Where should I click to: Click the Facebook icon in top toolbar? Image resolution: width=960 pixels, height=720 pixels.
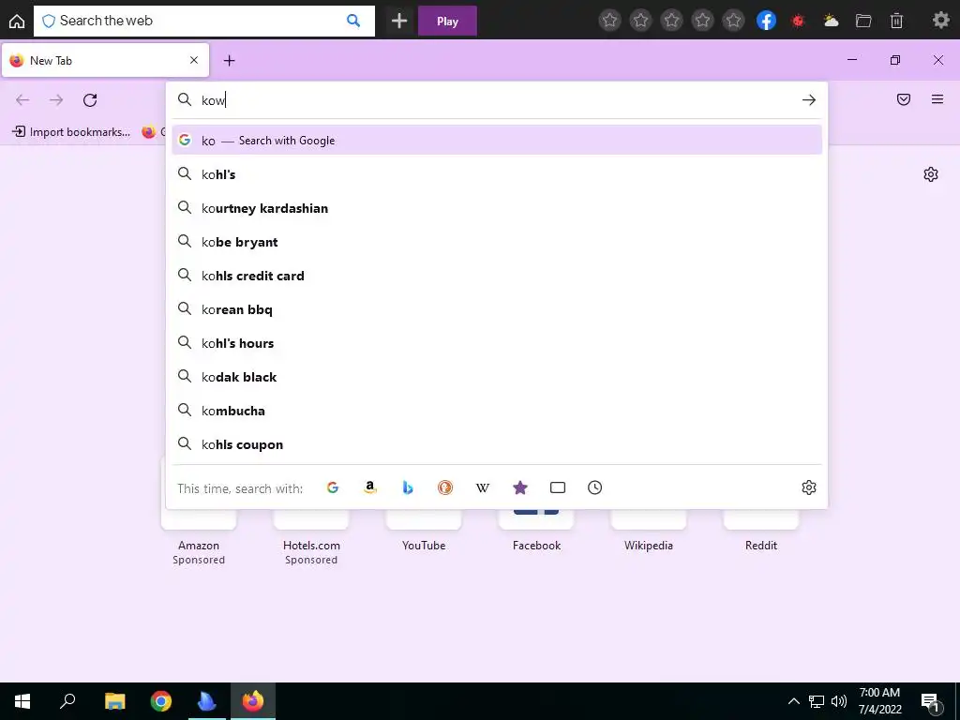(x=766, y=21)
